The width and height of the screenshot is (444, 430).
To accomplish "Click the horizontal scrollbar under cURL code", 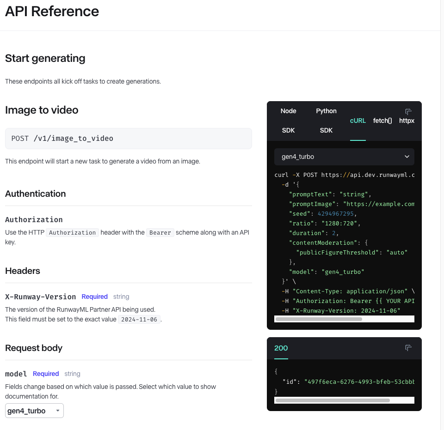I will [319, 319].
